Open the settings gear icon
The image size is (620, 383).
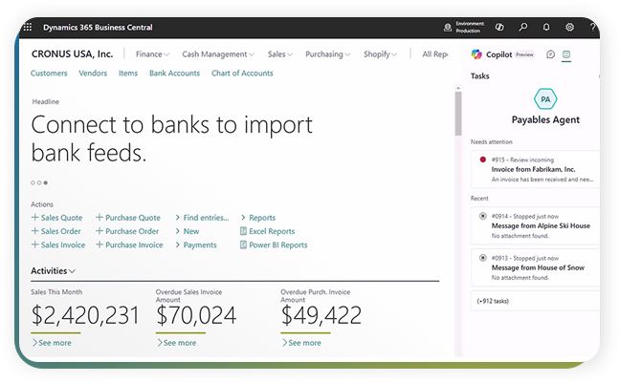tap(569, 27)
